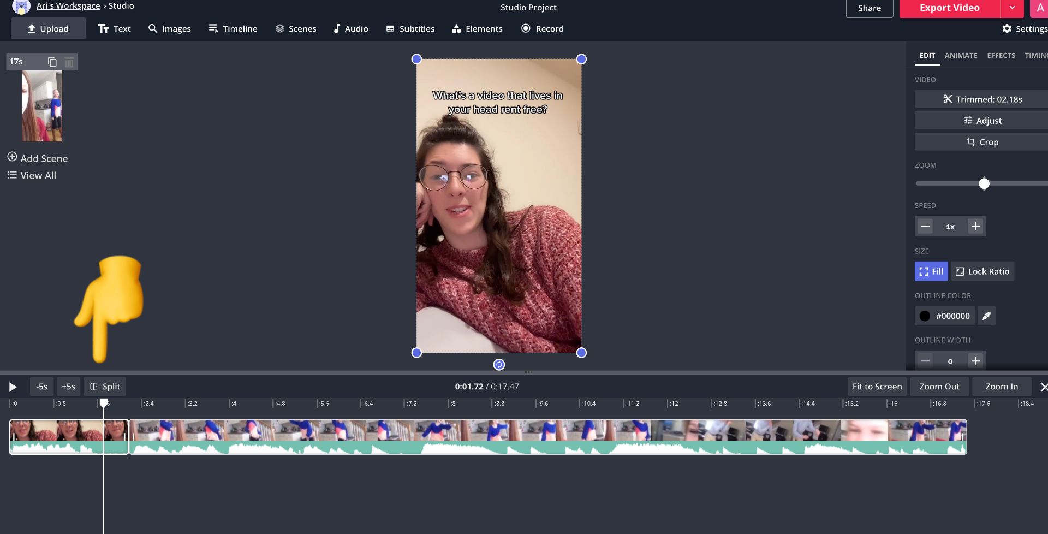Start the Record feature

[x=542, y=28]
